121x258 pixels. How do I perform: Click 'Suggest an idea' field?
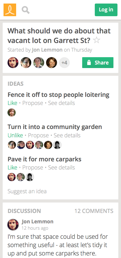click(27, 191)
